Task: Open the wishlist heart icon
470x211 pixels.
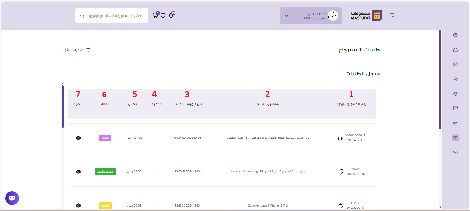Action: click(x=163, y=16)
